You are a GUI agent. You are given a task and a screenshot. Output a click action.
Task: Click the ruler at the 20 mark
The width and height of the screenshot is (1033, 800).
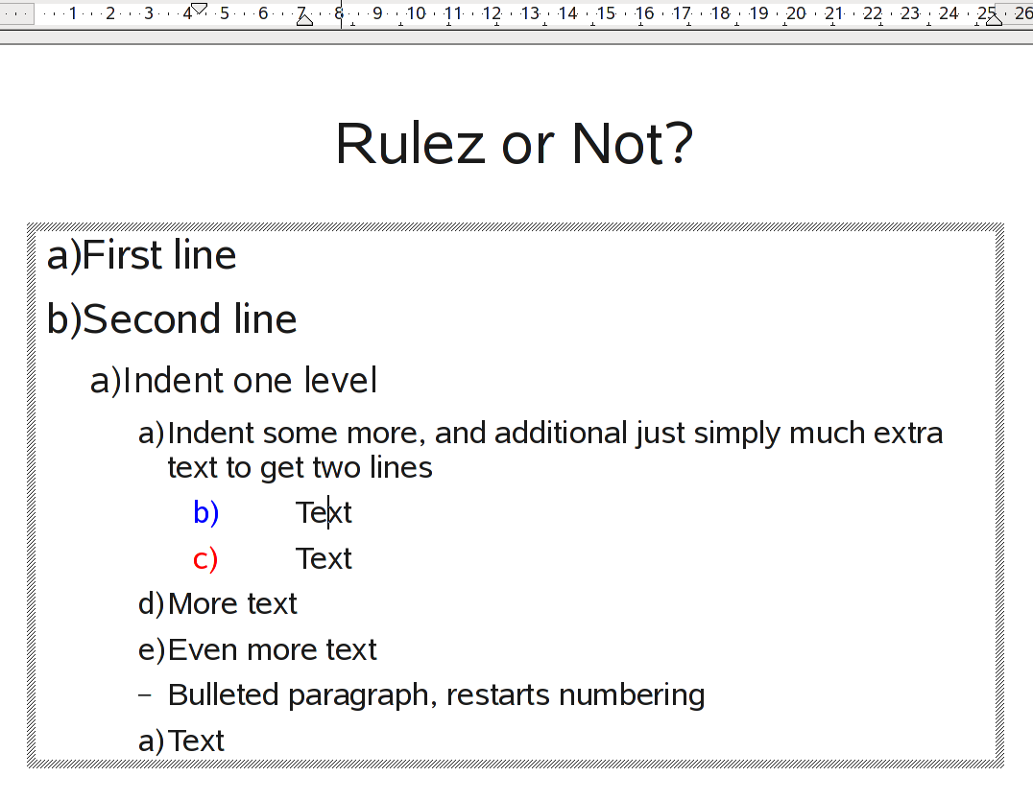796,13
